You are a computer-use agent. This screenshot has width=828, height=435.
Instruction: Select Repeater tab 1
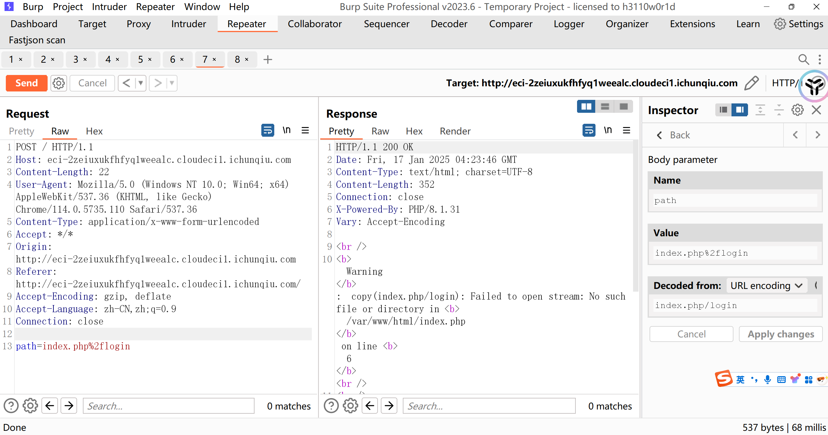[11, 59]
